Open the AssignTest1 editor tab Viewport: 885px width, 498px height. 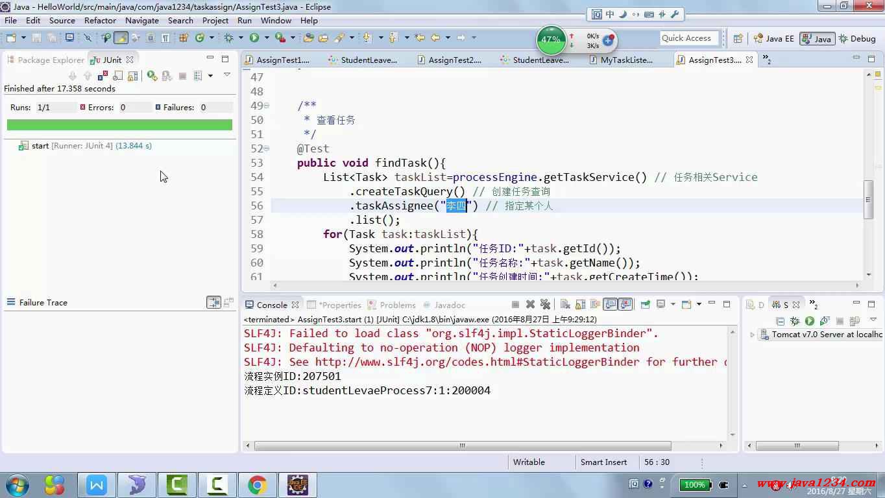tap(277, 60)
